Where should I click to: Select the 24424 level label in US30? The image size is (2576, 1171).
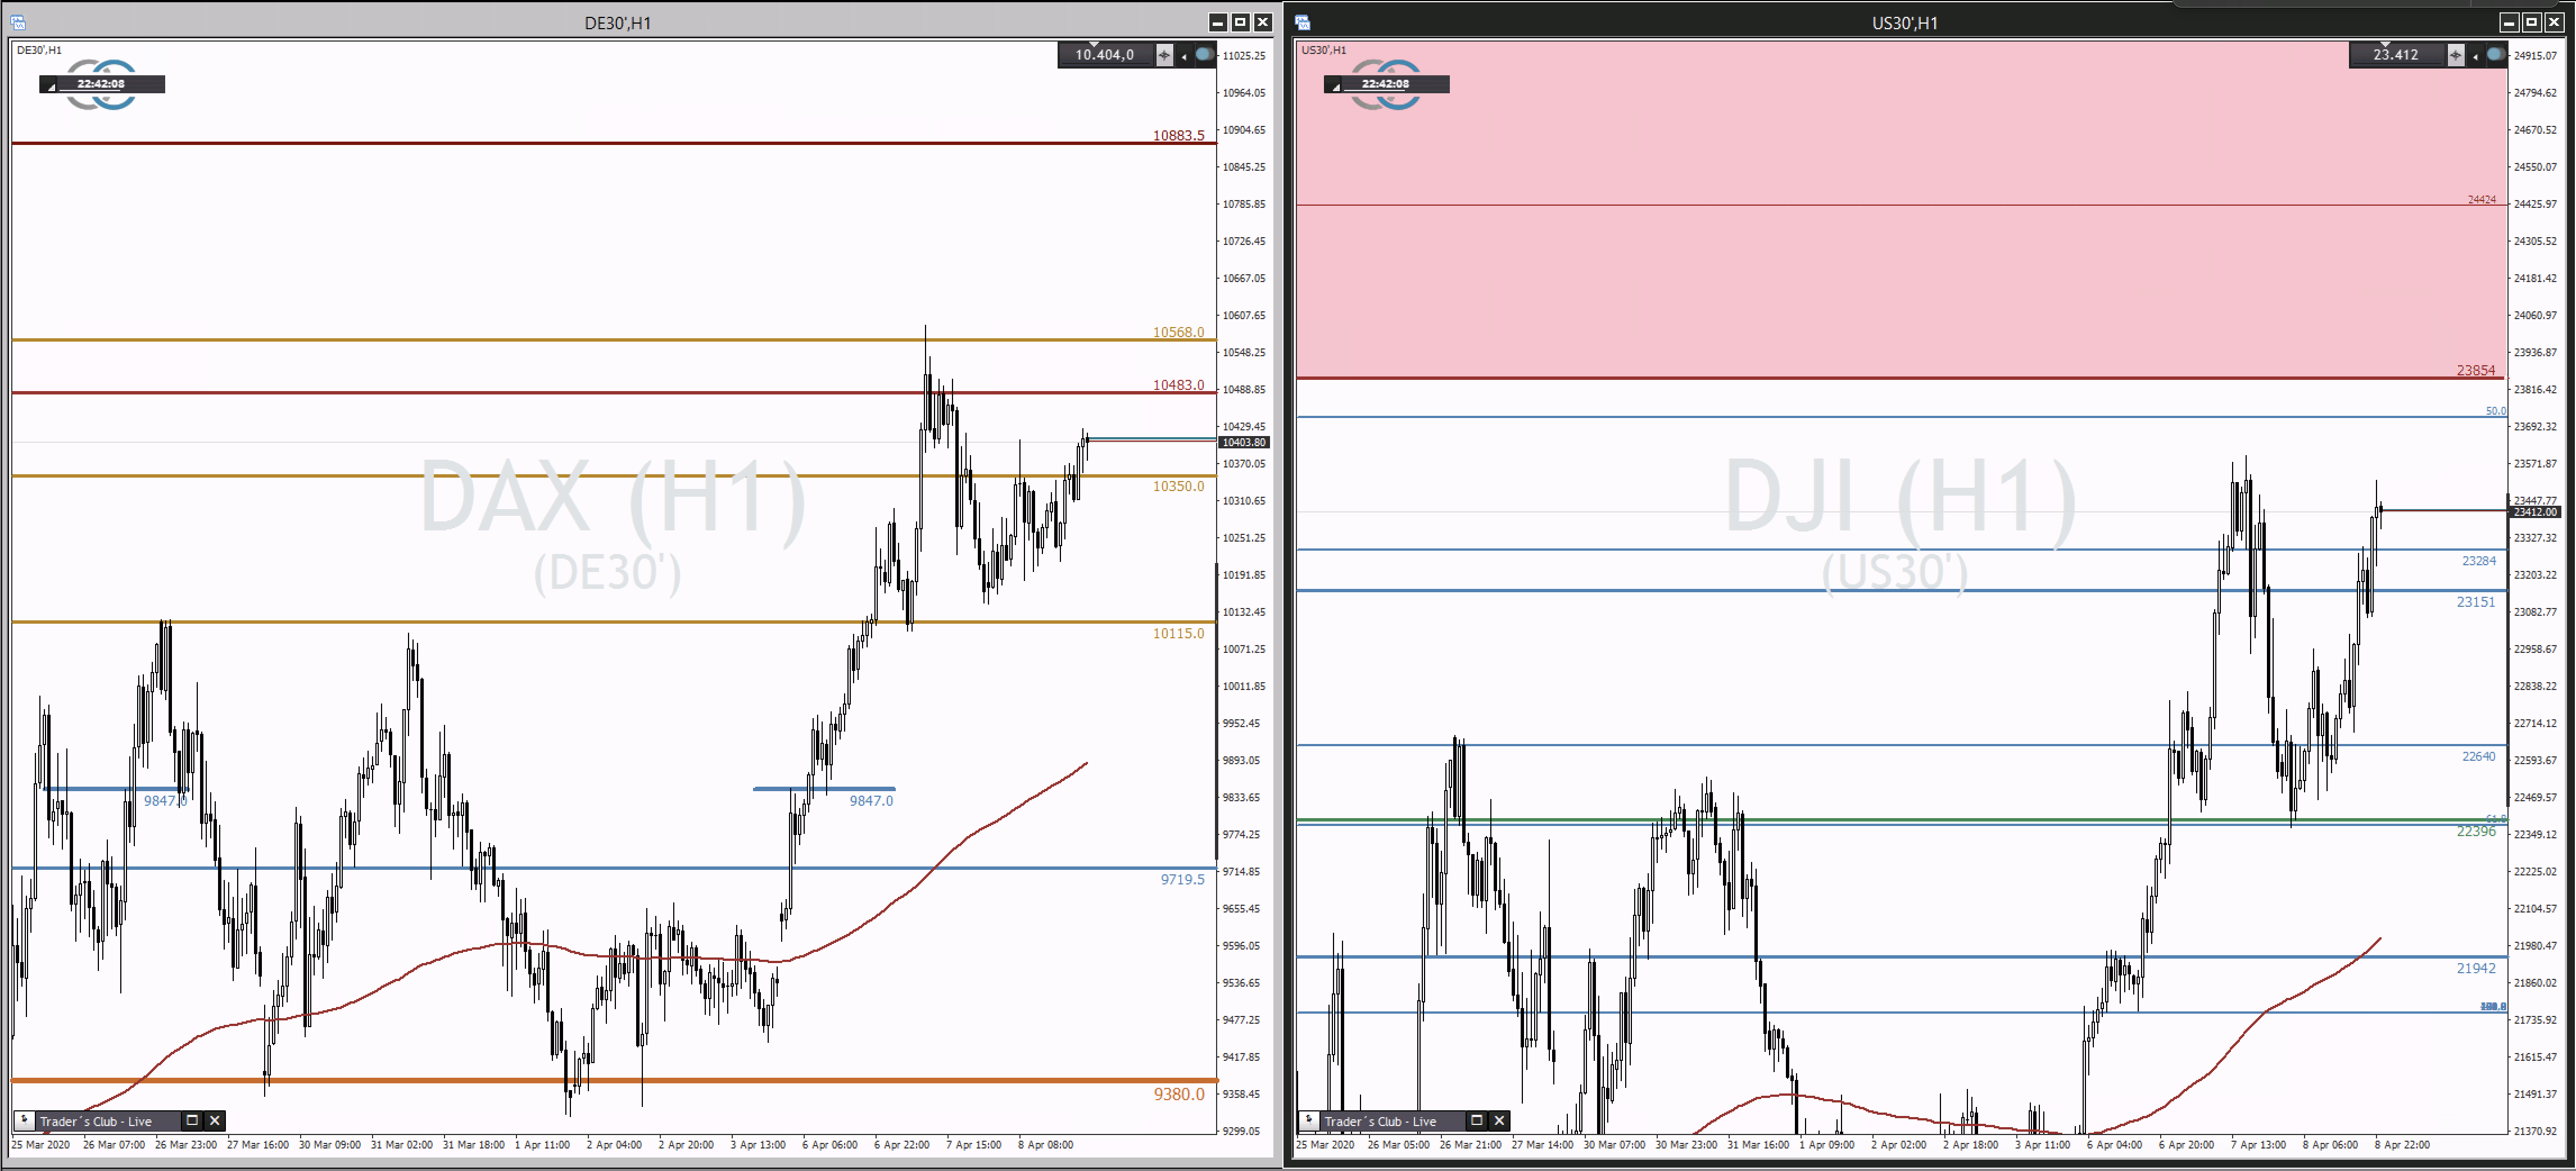pos(2482,200)
